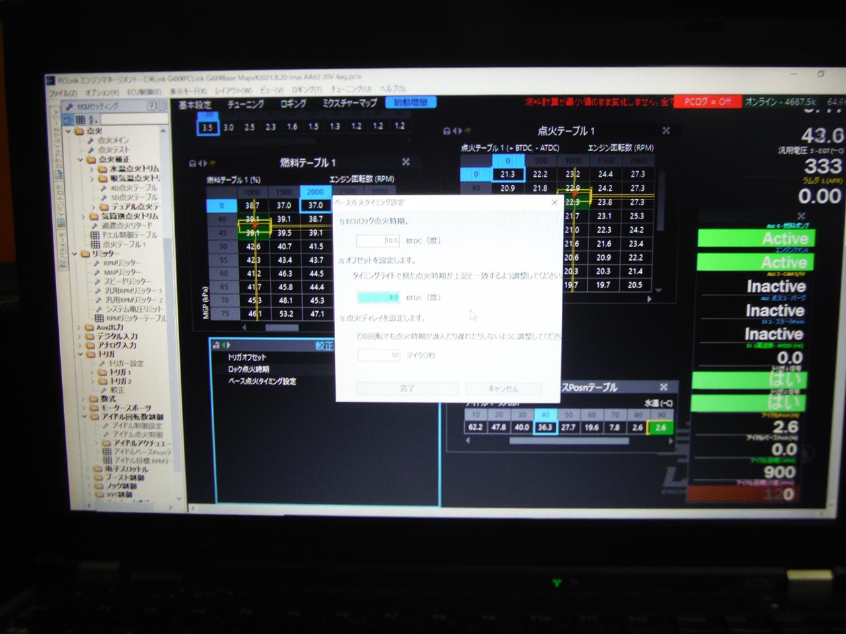Click the lock icon on the 較正 panel
This screenshot has width=846, height=634.
(215, 345)
